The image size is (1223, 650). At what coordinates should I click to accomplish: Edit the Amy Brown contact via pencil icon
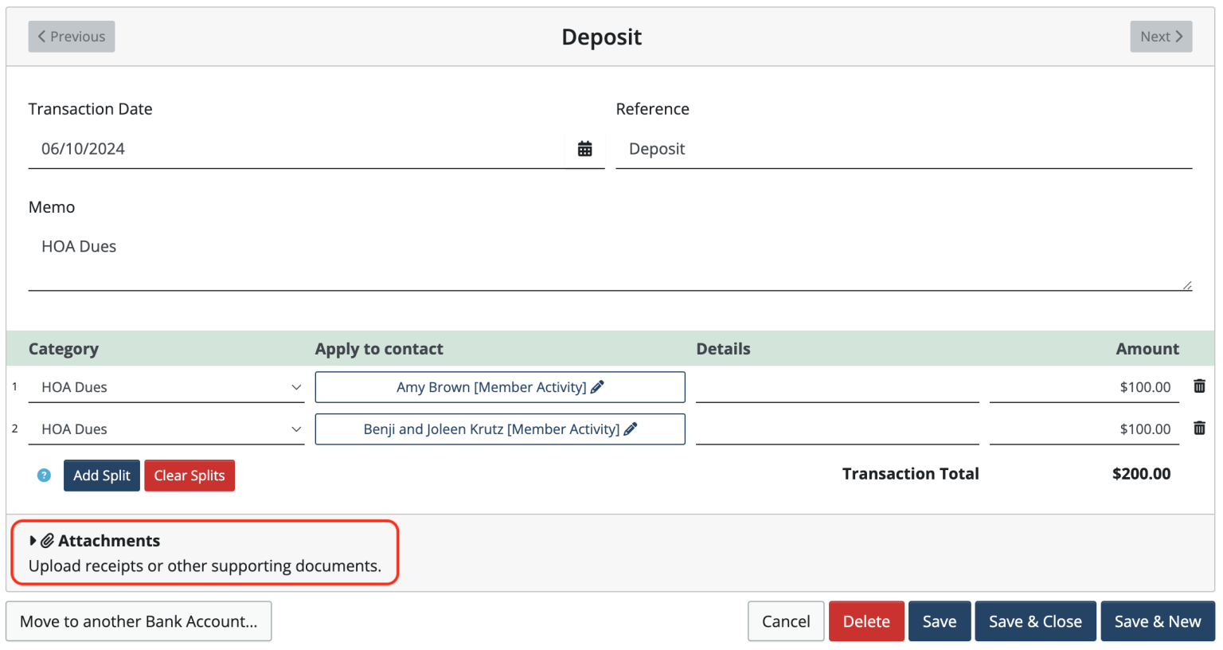pos(598,386)
